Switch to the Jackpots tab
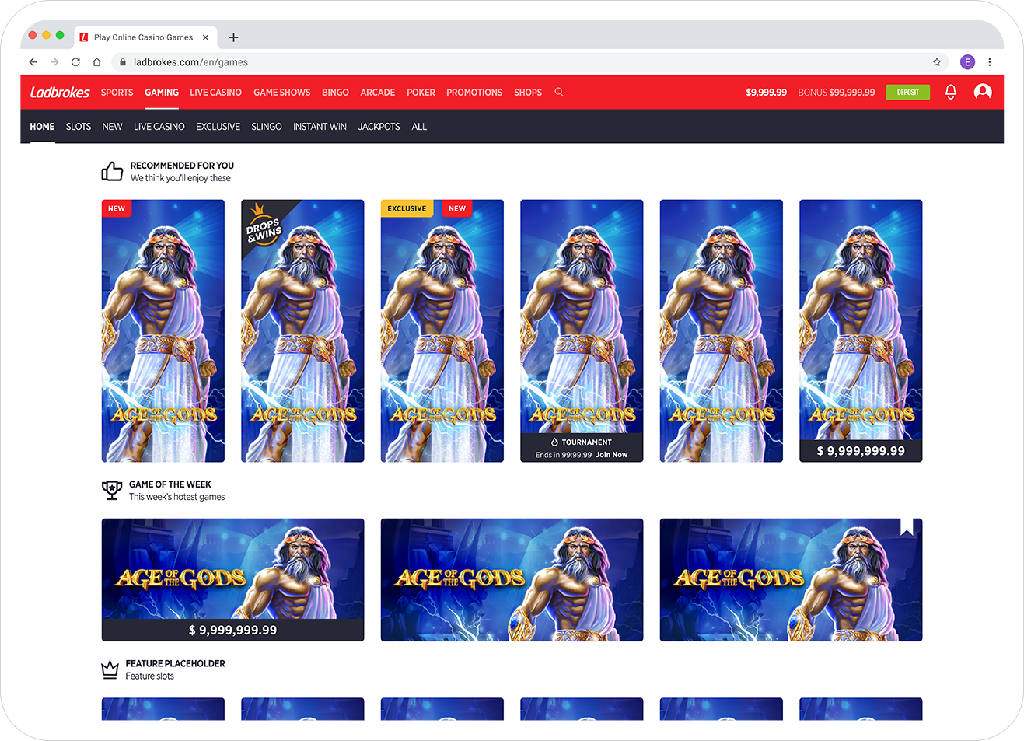This screenshot has height=741, width=1024. point(379,127)
